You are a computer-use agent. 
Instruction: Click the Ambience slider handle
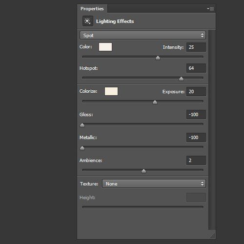143,171
